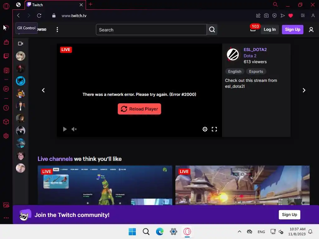Open the blue cat avatar channel
Image resolution: width=319 pixels, height=239 pixels.
21,81
